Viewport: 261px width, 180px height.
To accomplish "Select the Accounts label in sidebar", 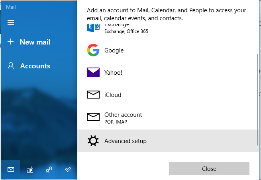I will (x=35, y=66).
